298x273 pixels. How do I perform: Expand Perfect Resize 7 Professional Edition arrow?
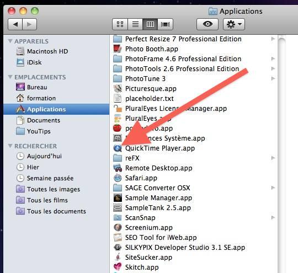273,39
